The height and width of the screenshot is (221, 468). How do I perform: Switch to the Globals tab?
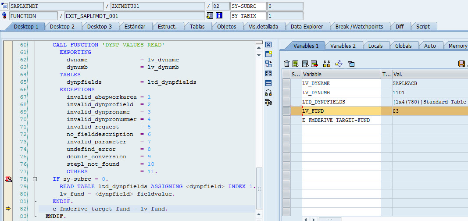403,46
